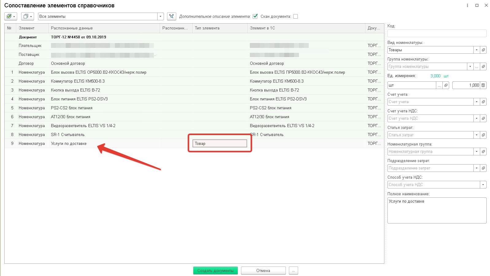Expand the Номенклатурная группа dropdown
490x276 pixels.
[x=476, y=151]
